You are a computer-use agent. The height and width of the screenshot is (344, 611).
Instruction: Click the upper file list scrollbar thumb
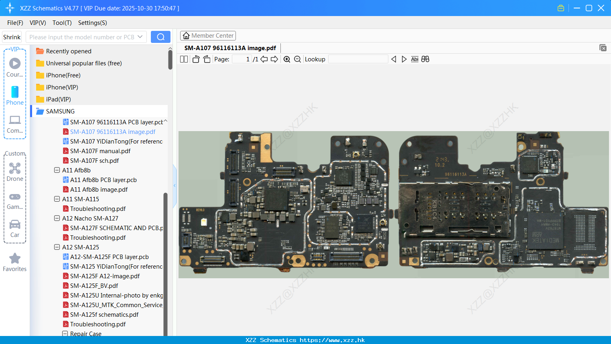click(170, 60)
